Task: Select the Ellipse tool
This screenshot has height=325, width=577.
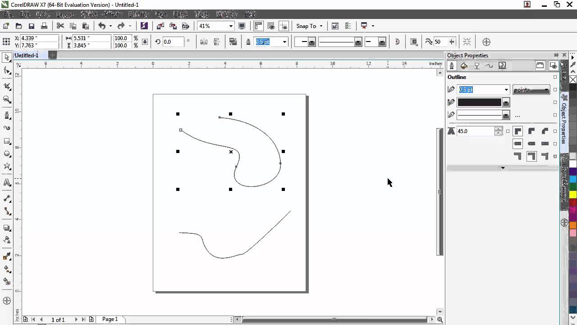Action: (x=7, y=153)
